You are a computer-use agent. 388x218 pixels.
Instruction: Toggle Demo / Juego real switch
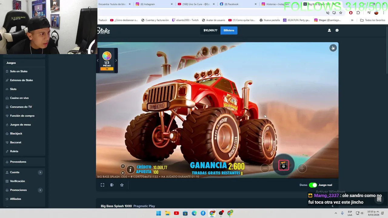pyautogui.click(x=313, y=185)
